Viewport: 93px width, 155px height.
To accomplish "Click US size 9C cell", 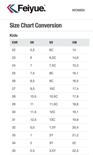I will [x=51, y=81].
